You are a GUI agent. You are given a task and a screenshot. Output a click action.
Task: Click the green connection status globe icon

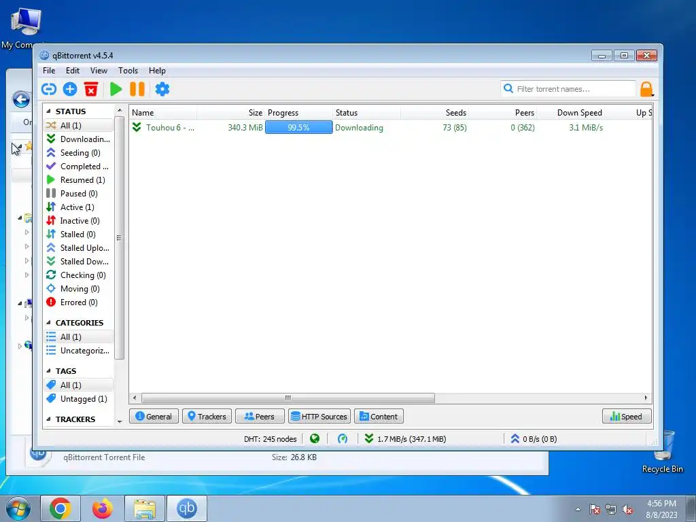pyautogui.click(x=315, y=439)
